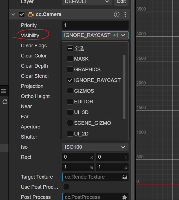
Task: Click the layer Edit button
Action: (x=121, y=2)
